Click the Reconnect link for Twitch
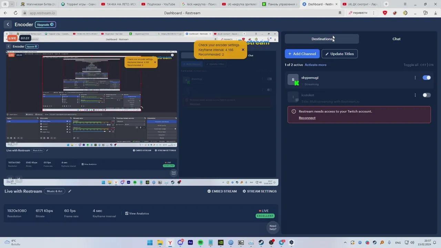Viewport: 441px width, 248px height. pos(307,118)
